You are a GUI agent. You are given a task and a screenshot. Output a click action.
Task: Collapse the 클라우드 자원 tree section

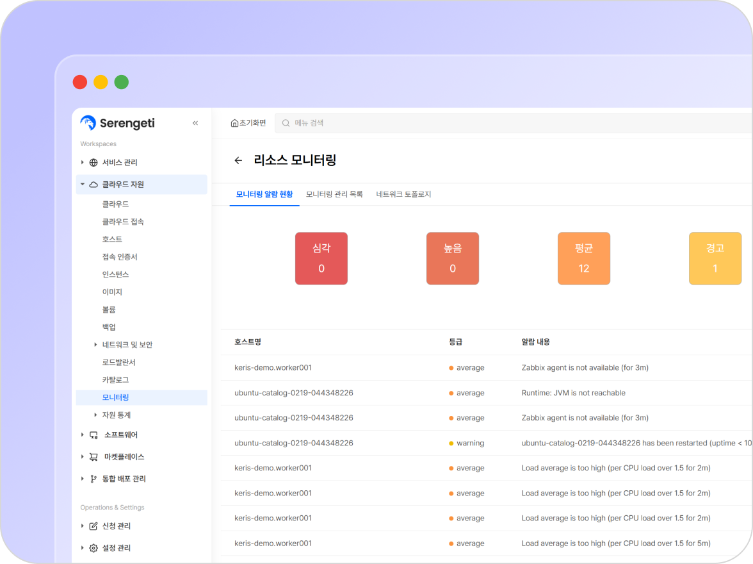pyautogui.click(x=82, y=185)
